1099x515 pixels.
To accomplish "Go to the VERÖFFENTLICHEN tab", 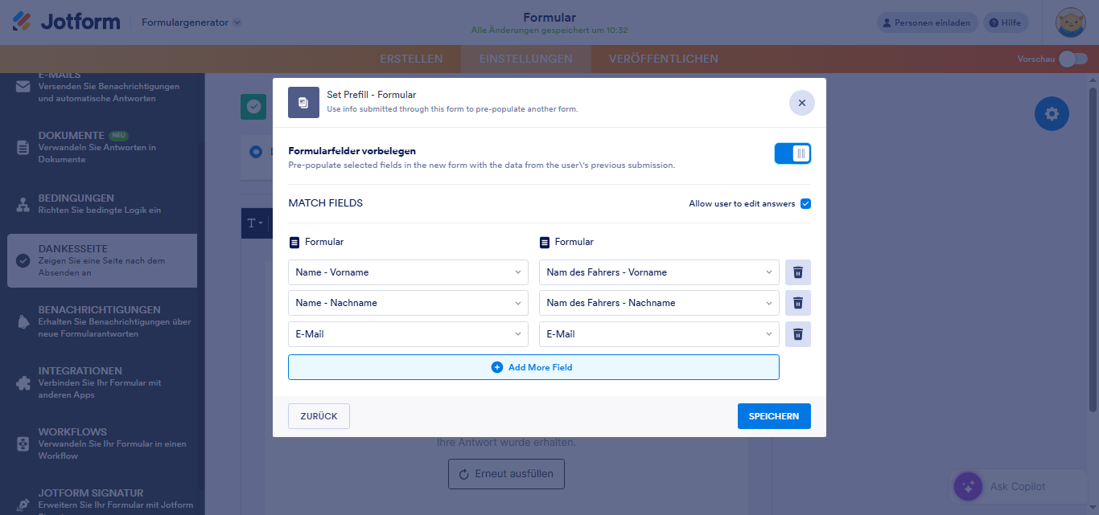I will coord(663,59).
